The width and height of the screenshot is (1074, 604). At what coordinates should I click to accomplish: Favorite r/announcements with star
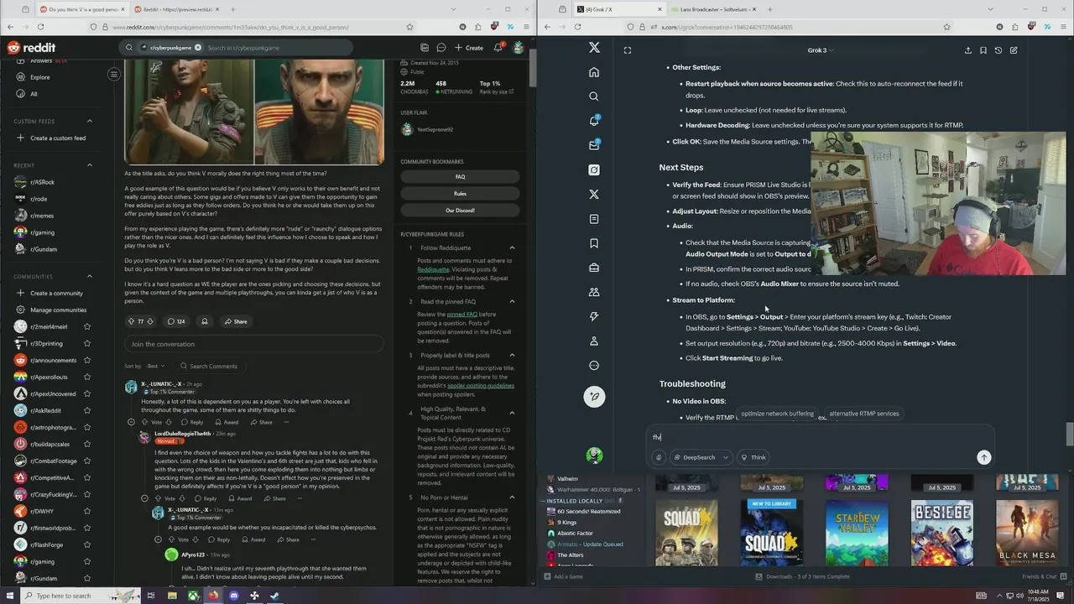(87, 360)
